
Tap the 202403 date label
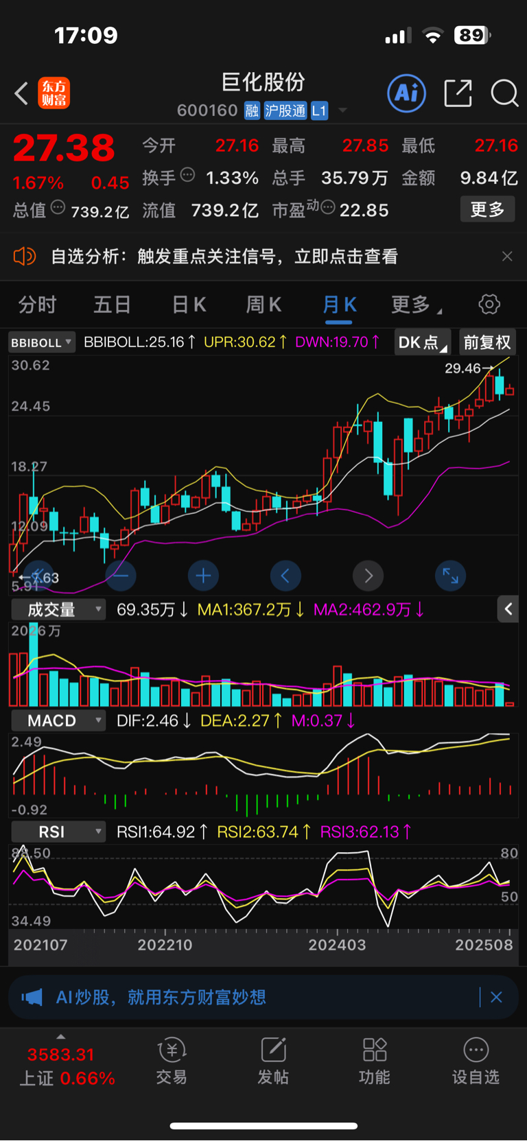click(x=337, y=945)
